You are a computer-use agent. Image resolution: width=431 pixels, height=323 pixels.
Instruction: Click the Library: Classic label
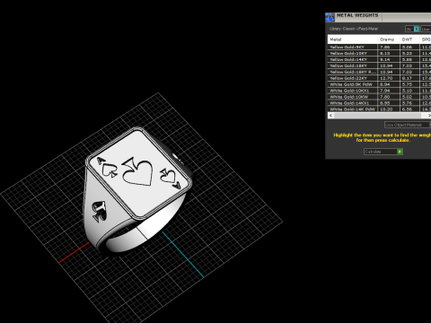[354, 29]
